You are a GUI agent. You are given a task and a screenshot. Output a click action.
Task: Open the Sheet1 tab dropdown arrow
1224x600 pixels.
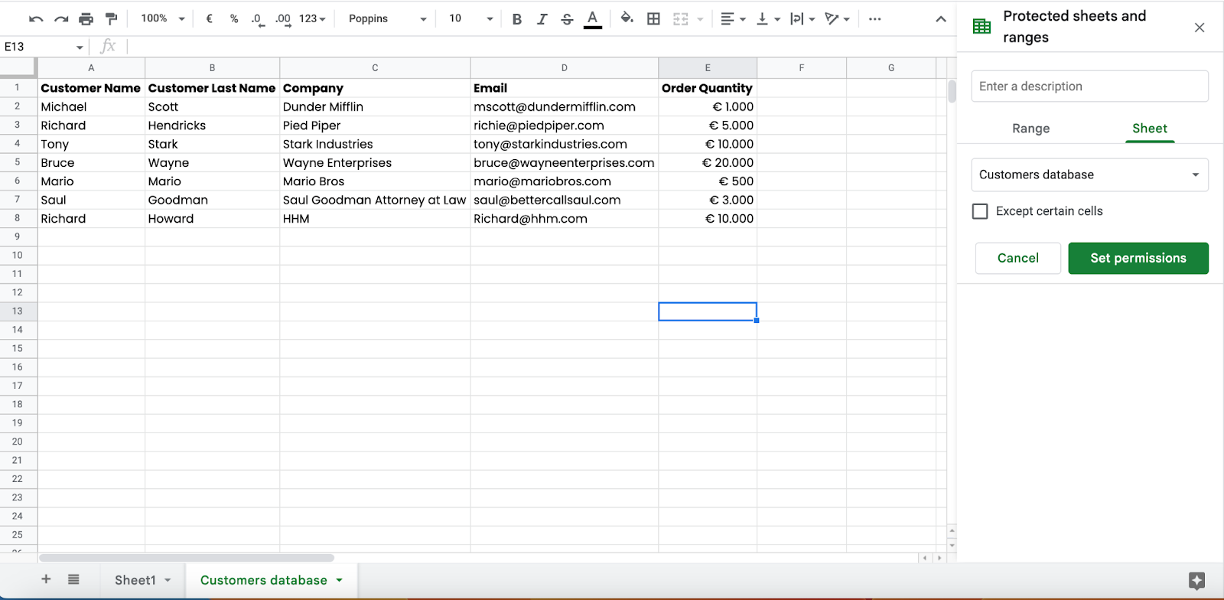(168, 580)
